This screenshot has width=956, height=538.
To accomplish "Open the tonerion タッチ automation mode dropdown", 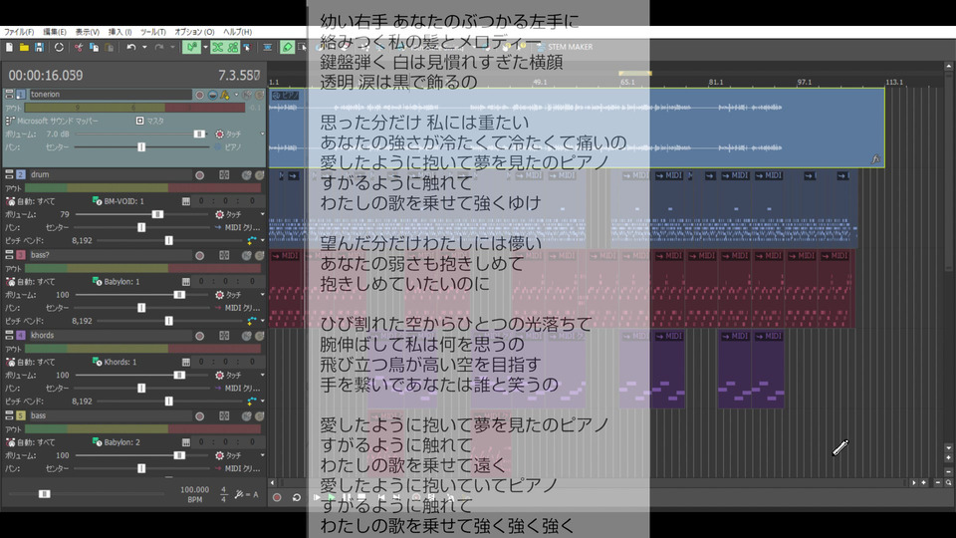I will coord(263,134).
